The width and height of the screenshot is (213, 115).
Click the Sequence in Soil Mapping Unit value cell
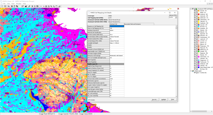click(116, 26)
